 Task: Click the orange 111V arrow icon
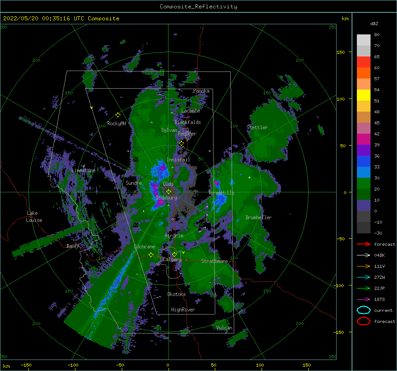point(363,266)
